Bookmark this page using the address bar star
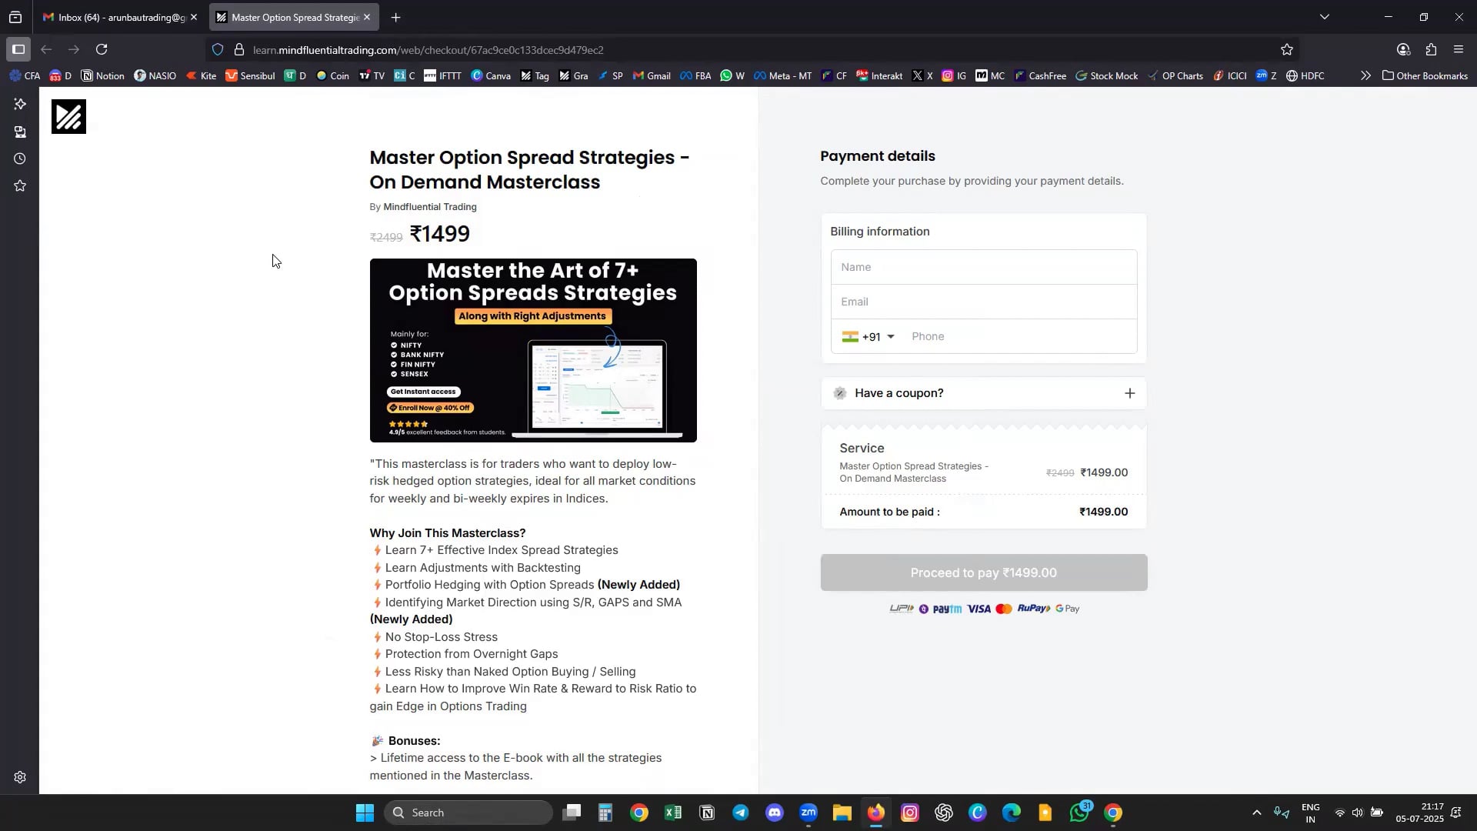 pos(1286,49)
